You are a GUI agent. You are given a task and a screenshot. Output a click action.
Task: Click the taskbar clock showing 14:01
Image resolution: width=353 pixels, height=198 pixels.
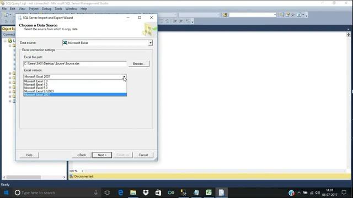pyautogui.click(x=330, y=193)
